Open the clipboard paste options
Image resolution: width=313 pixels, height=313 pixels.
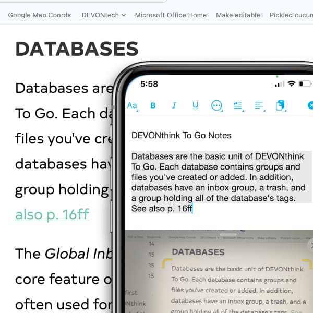coord(281,105)
